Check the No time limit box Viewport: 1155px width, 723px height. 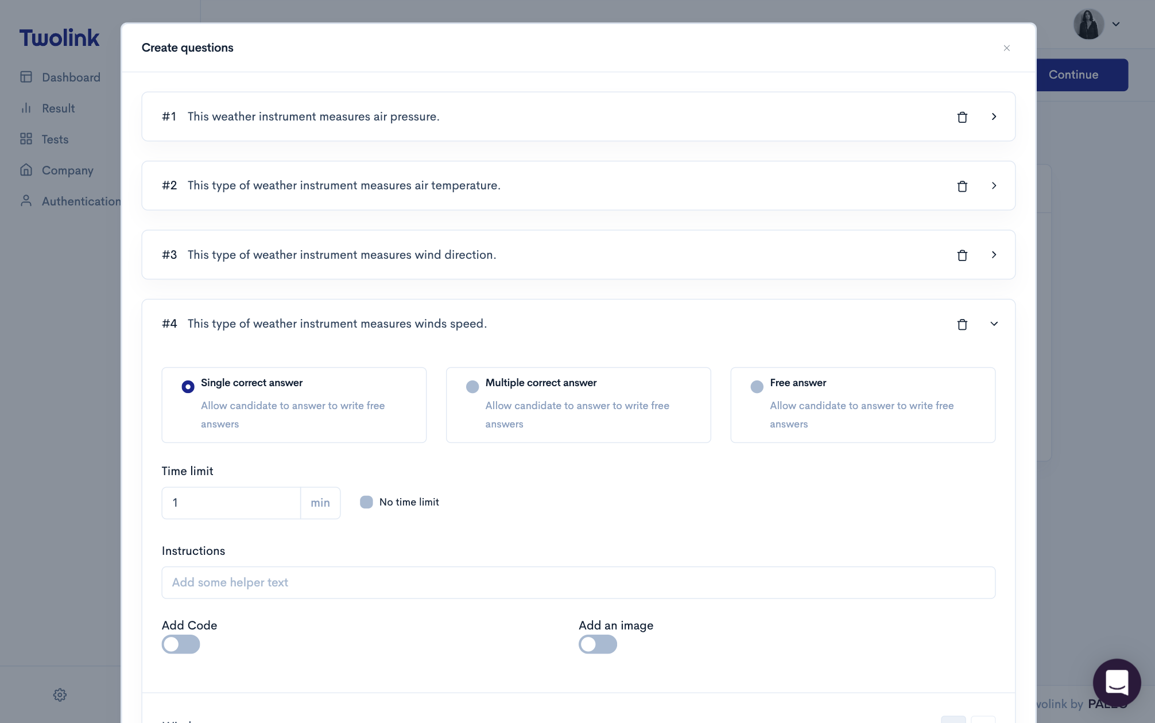pos(366,502)
